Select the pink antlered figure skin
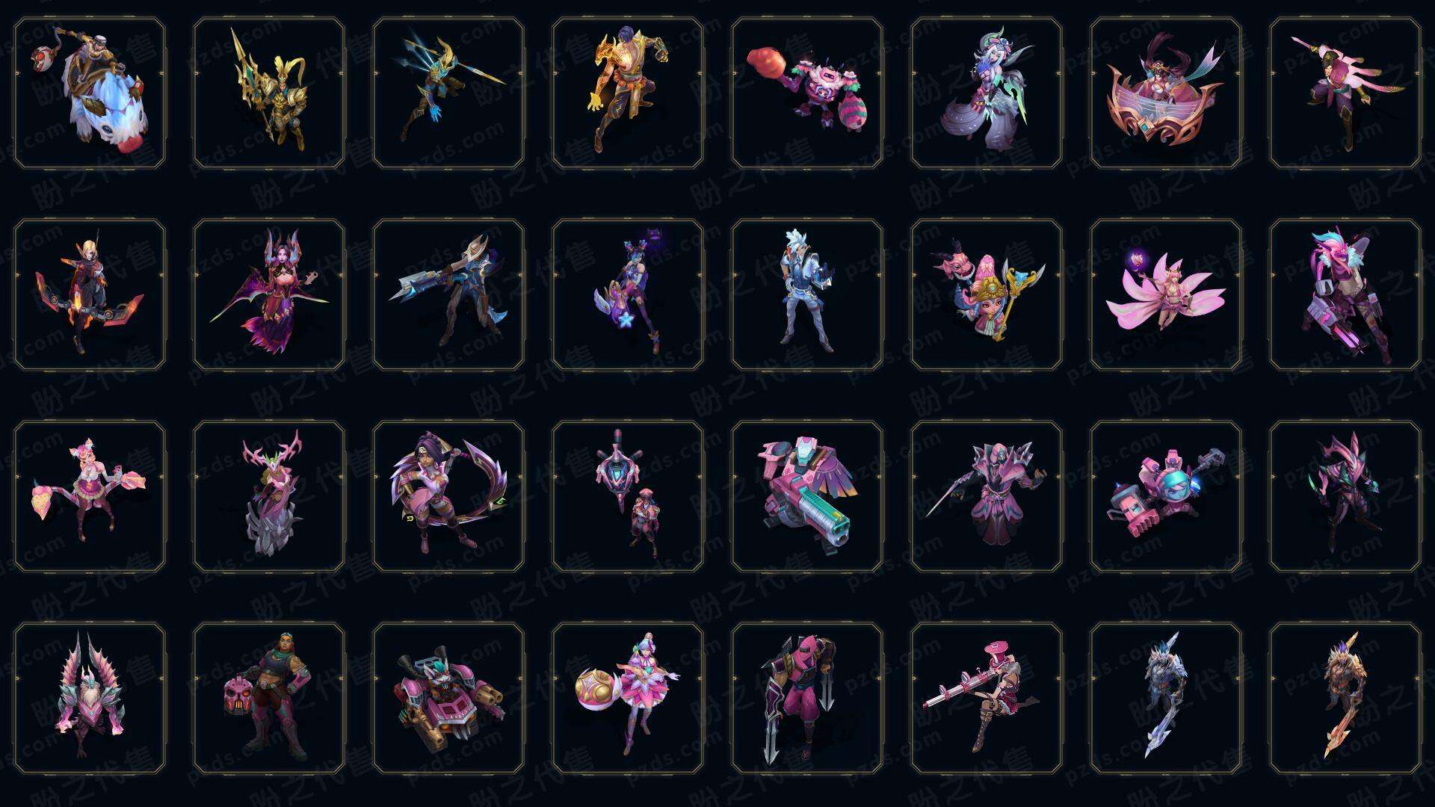This screenshot has height=807, width=1435. 269,496
